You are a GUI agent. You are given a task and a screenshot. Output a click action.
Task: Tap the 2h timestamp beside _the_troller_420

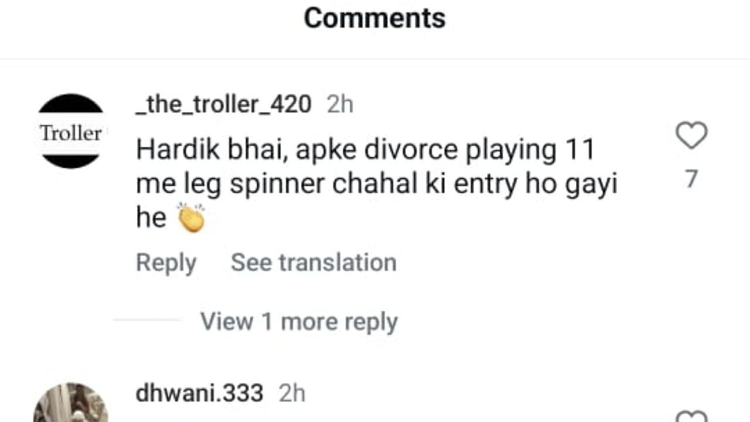click(340, 105)
